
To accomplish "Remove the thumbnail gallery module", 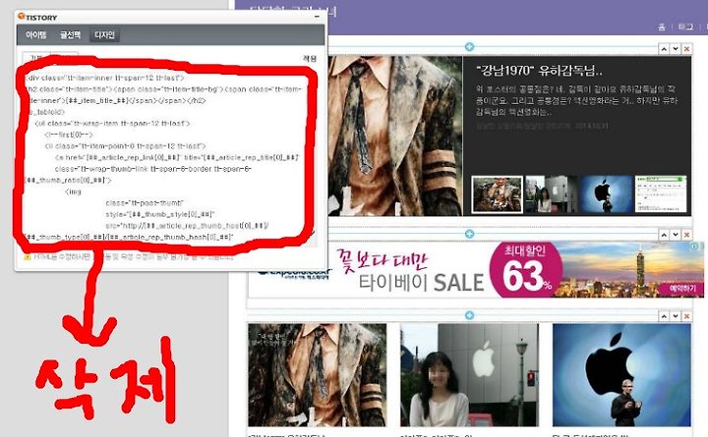I will (x=686, y=316).
